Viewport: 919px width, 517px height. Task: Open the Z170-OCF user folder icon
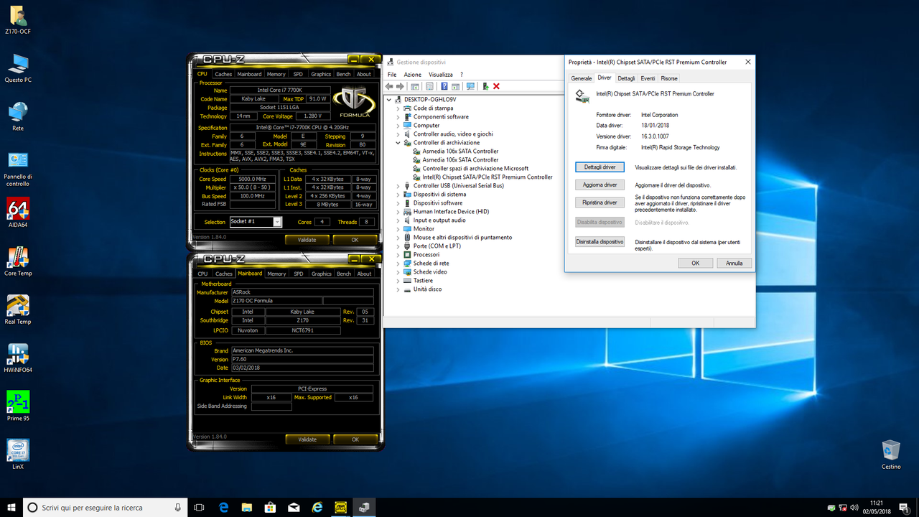[18, 20]
